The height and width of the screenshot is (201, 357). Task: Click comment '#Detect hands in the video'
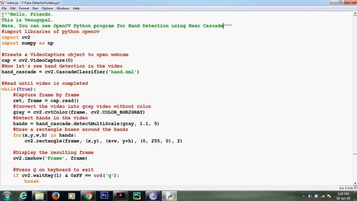pyautogui.click(x=50, y=118)
